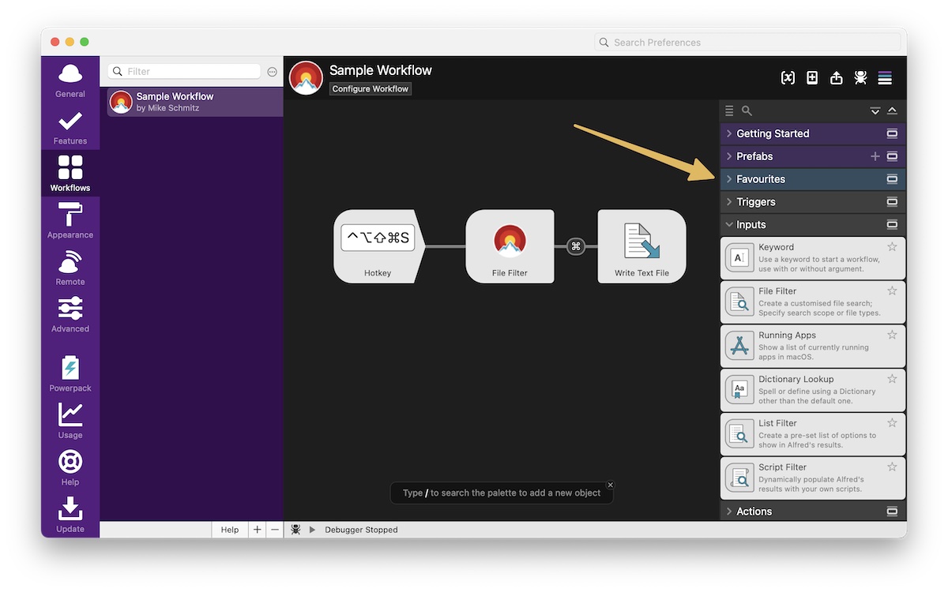
Task: Click the Help button in bottom bar
Action: (230, 530)
